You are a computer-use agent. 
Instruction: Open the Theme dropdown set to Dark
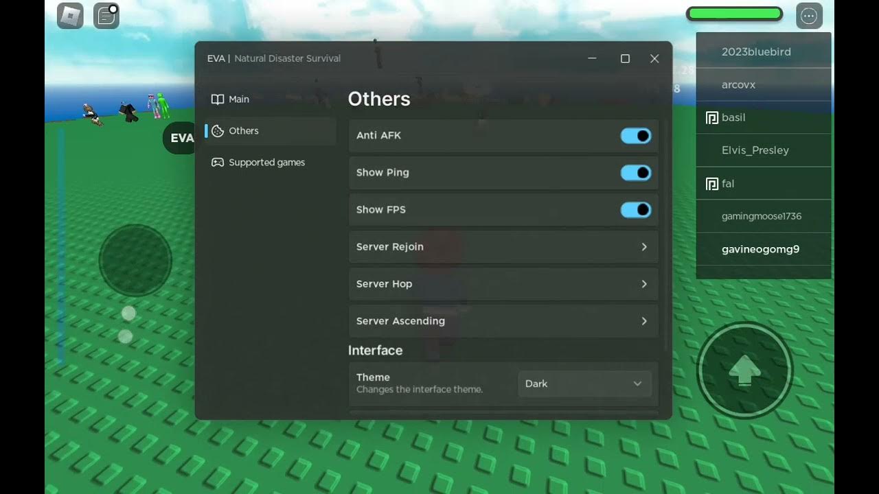click(584, 384)
